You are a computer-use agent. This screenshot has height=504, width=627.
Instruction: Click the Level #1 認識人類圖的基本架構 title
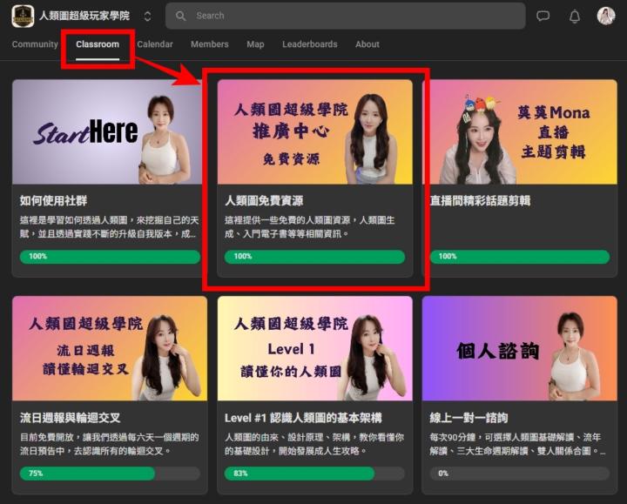tap(303, 418)
